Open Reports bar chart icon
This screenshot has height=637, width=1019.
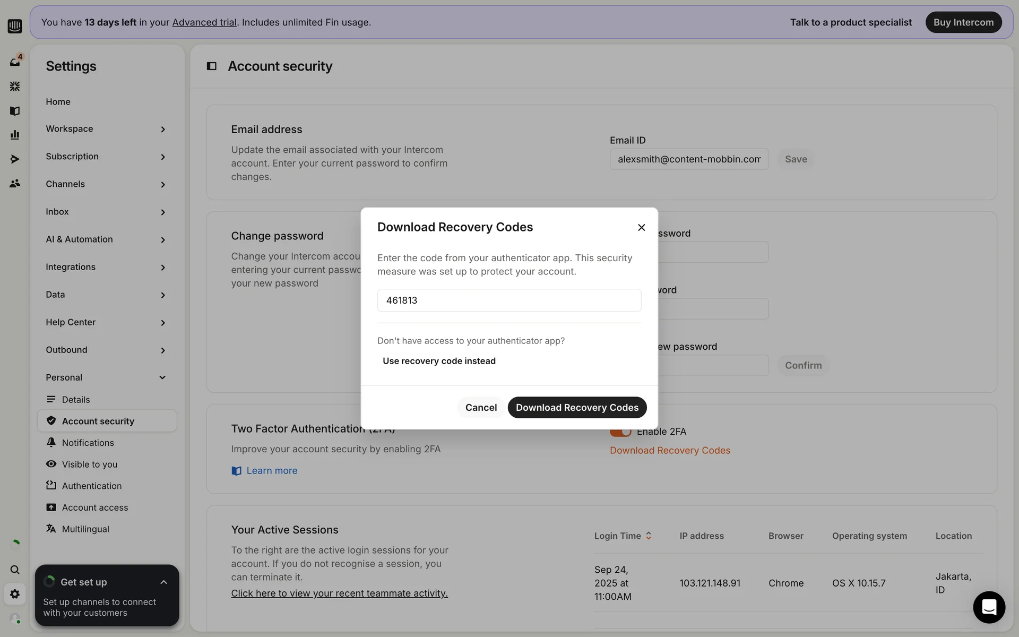(15, 135)
